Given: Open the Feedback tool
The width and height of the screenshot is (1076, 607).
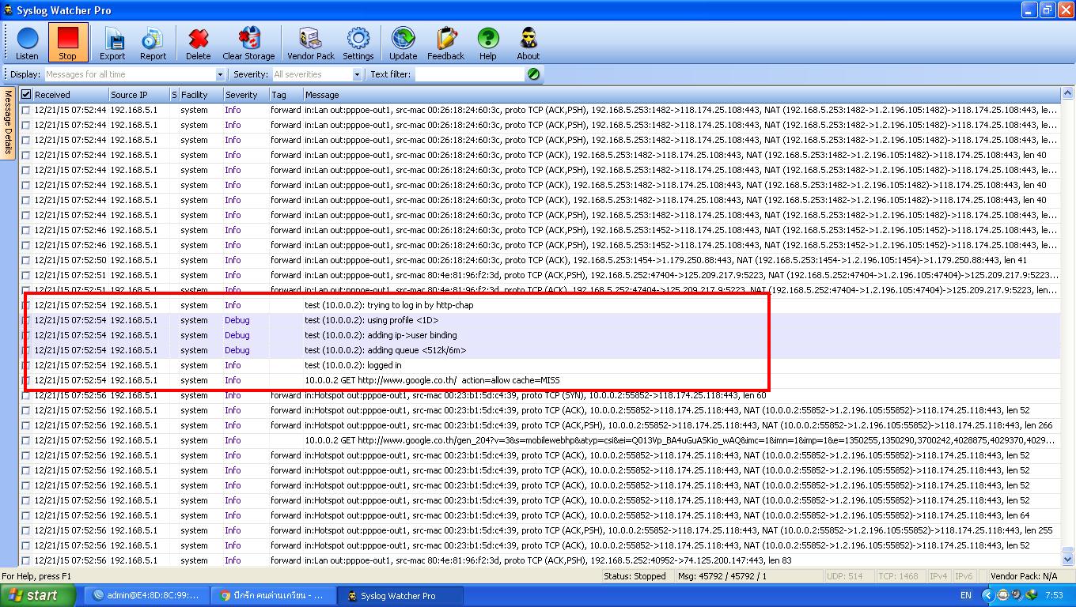Looking at the screenshot, I should coord(445,43).
